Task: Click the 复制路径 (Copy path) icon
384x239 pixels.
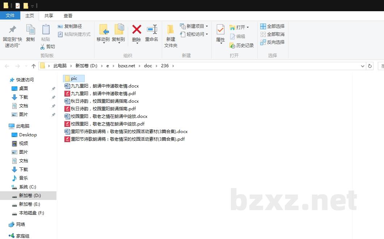Action: click(x=60, y=27)
